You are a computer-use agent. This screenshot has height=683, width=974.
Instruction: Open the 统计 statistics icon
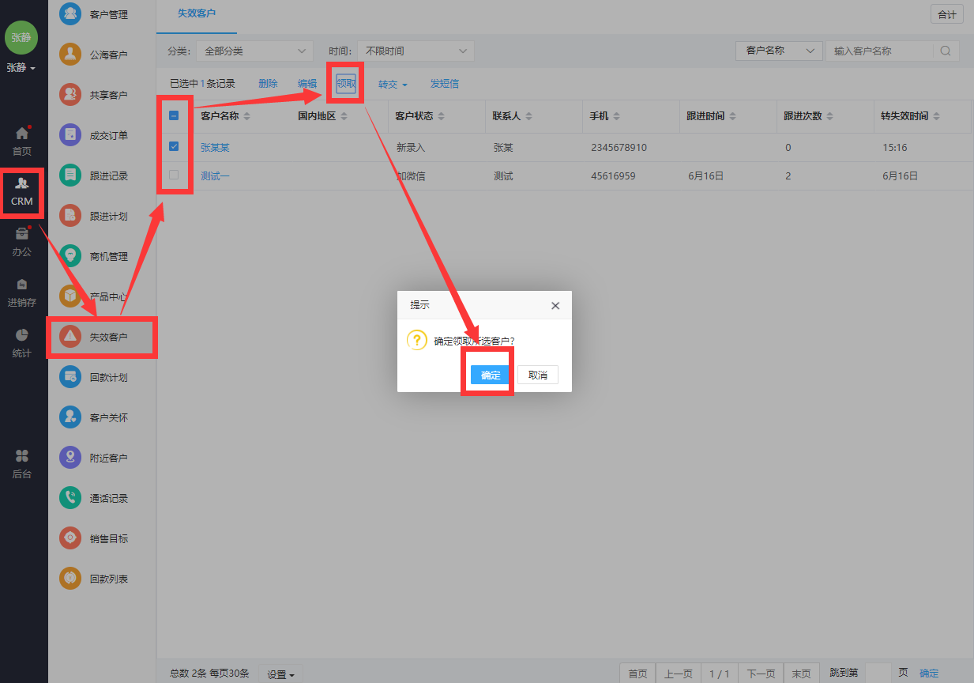[x=22, y=334]
